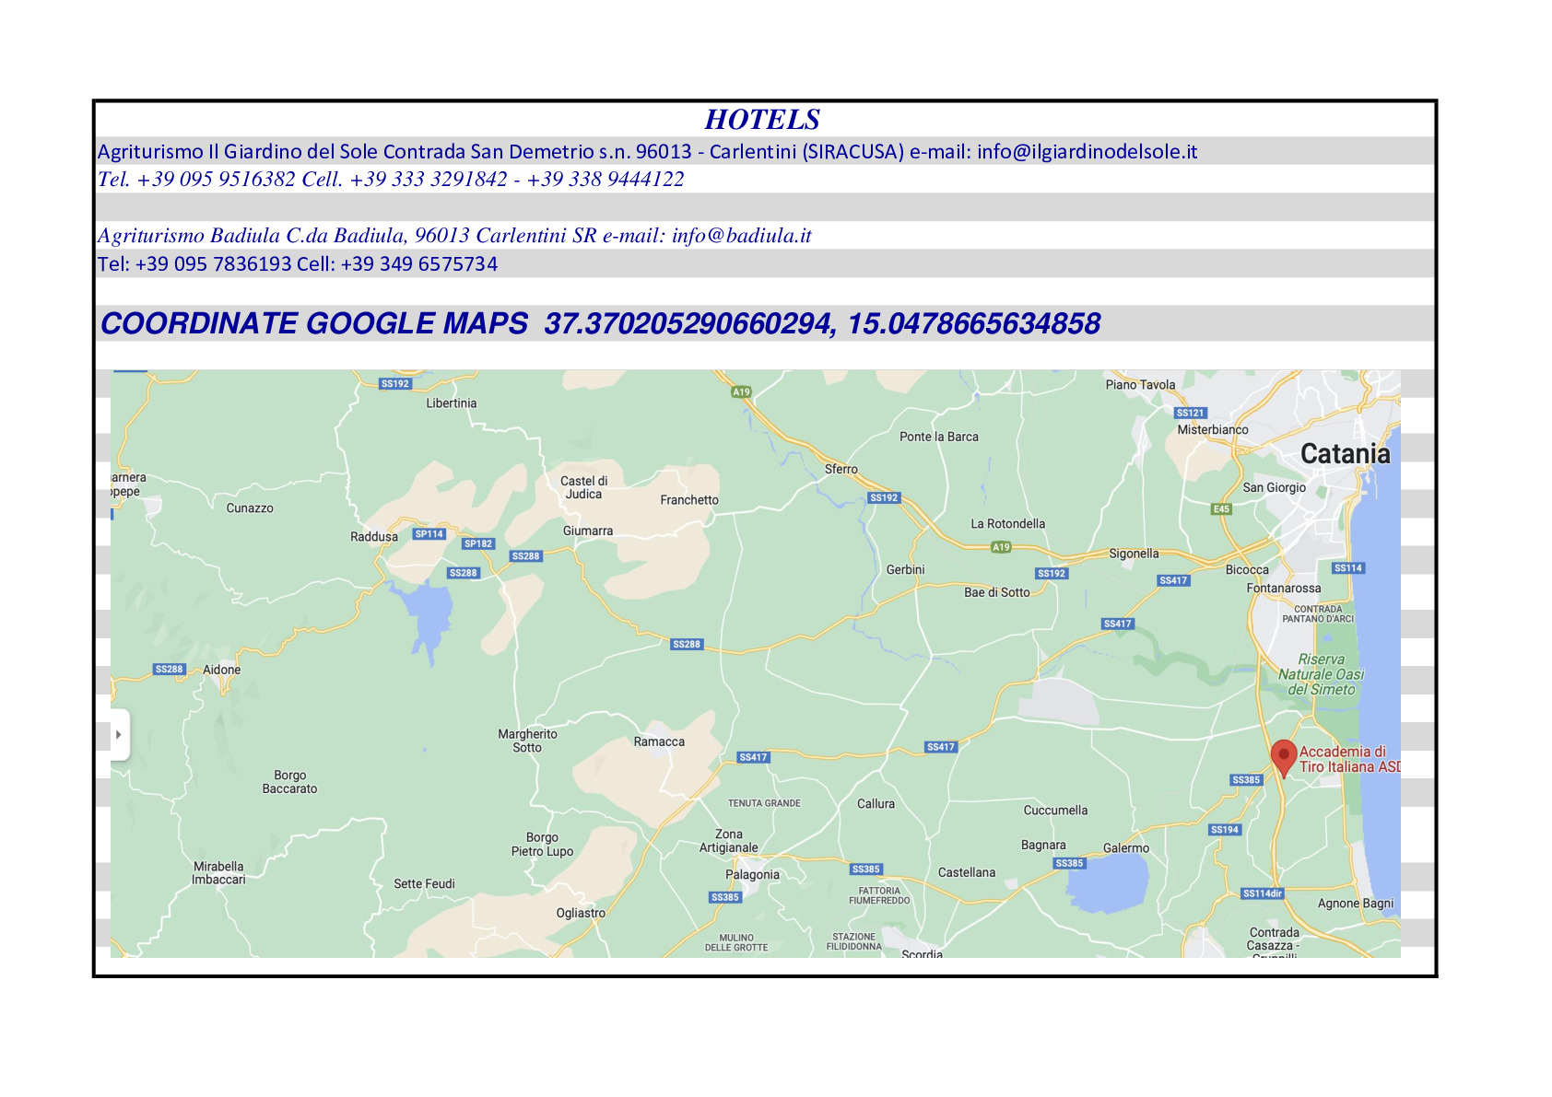Viewport: 1552px width, 1097px height.
Task: Click the SS194 road shield
Action: click(x=1225, y=830)
